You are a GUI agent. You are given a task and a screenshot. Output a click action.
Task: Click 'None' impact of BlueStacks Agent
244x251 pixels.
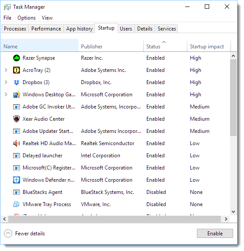[x=196, y=192]
